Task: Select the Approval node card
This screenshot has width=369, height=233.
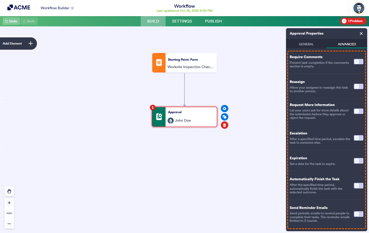Action: (184, 117)
